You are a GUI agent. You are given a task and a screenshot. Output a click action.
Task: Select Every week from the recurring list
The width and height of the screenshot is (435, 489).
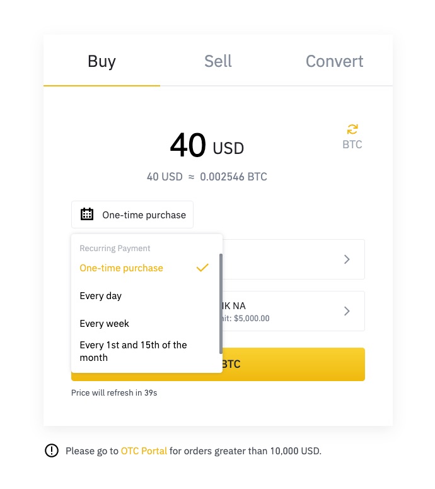[x=105, y=324]
